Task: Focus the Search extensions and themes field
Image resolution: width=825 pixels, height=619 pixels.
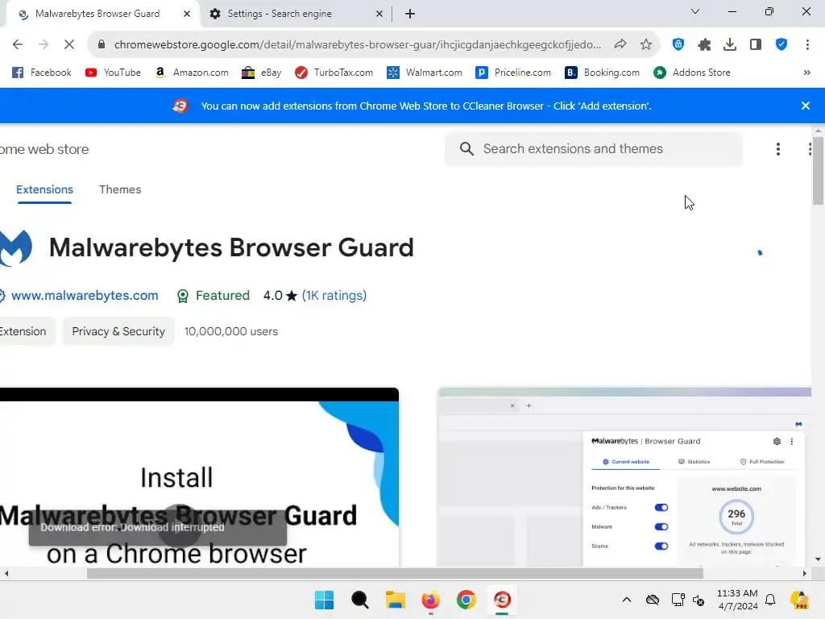Action: 594,149
